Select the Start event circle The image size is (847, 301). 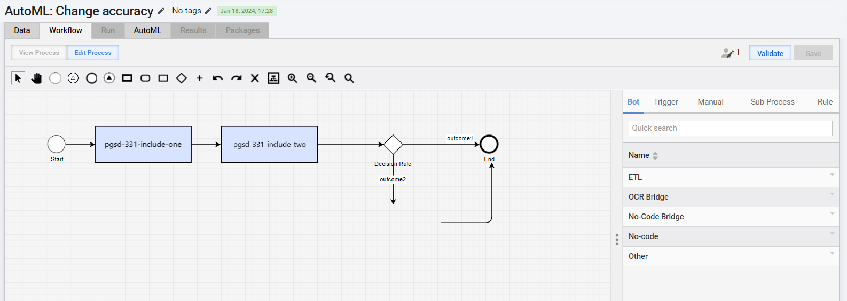[x=57, y=144]
